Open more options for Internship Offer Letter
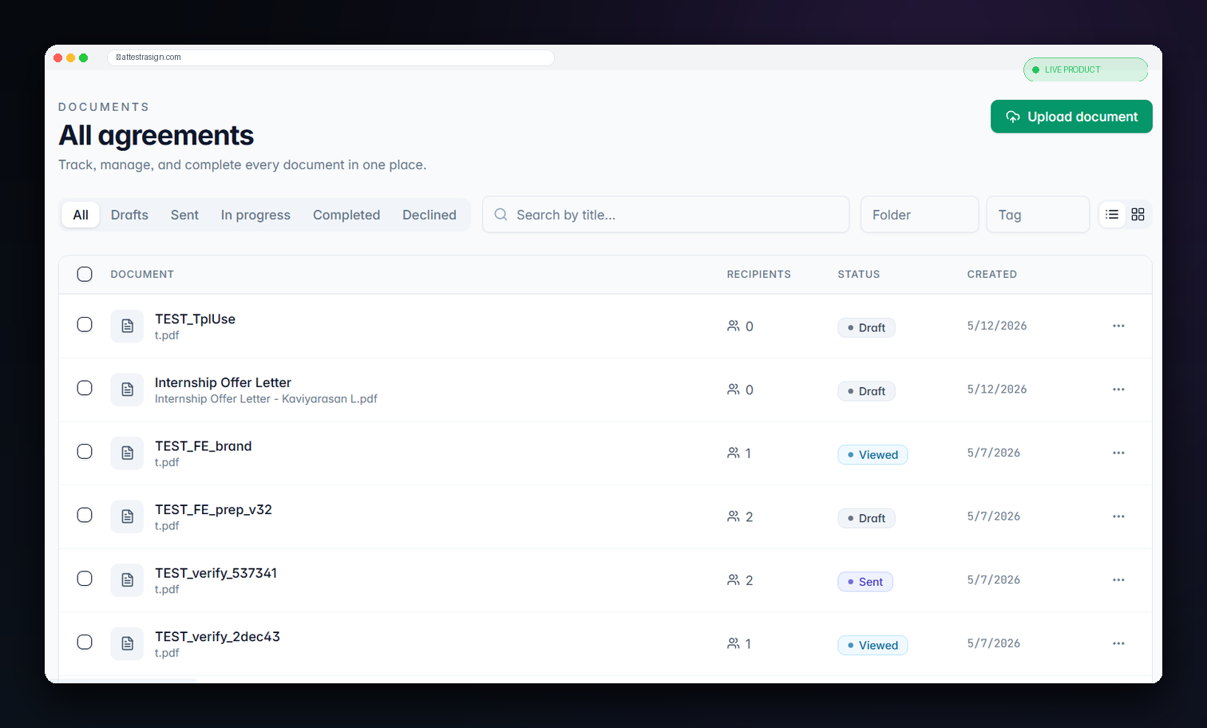Screen dimensions: 1207x728 click(x=1118, y=390)
